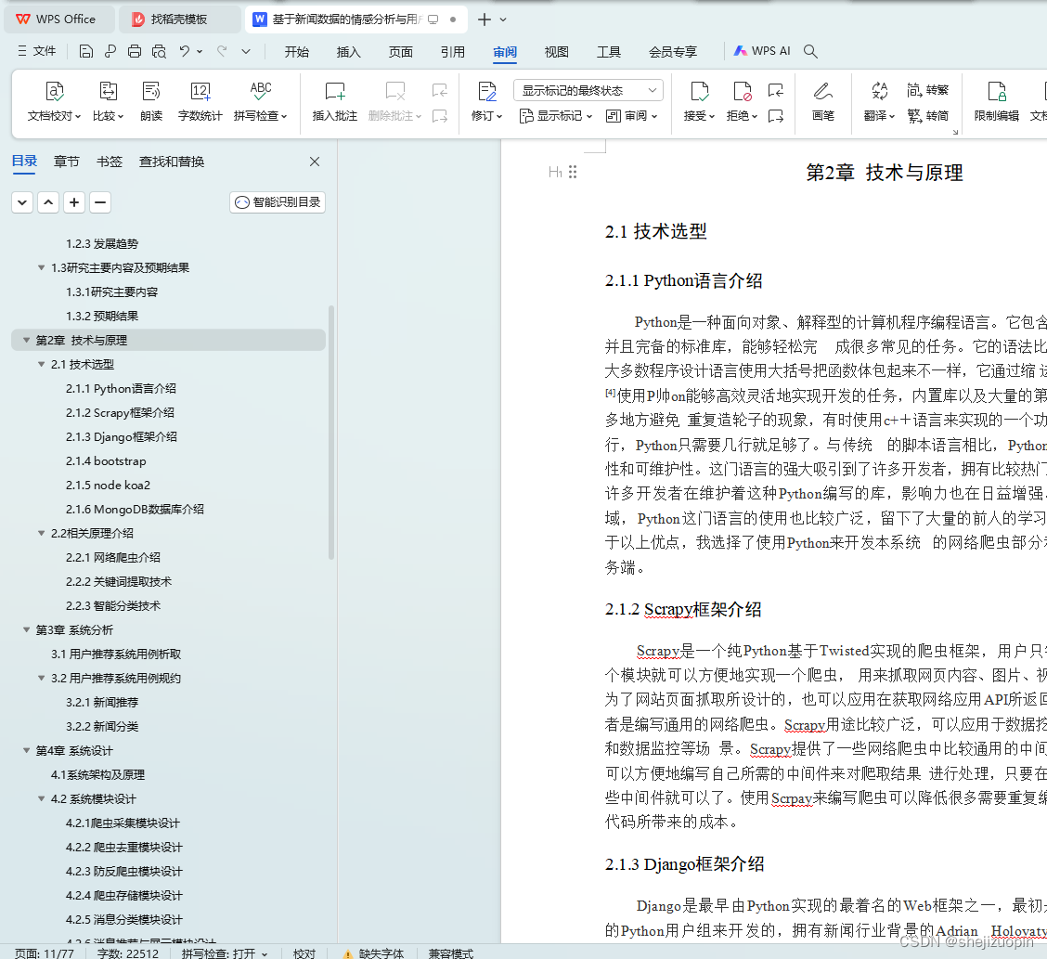Open the 字数统计 word count tool
This screenshot has width=1047, height=959.
tap(200, 101)
